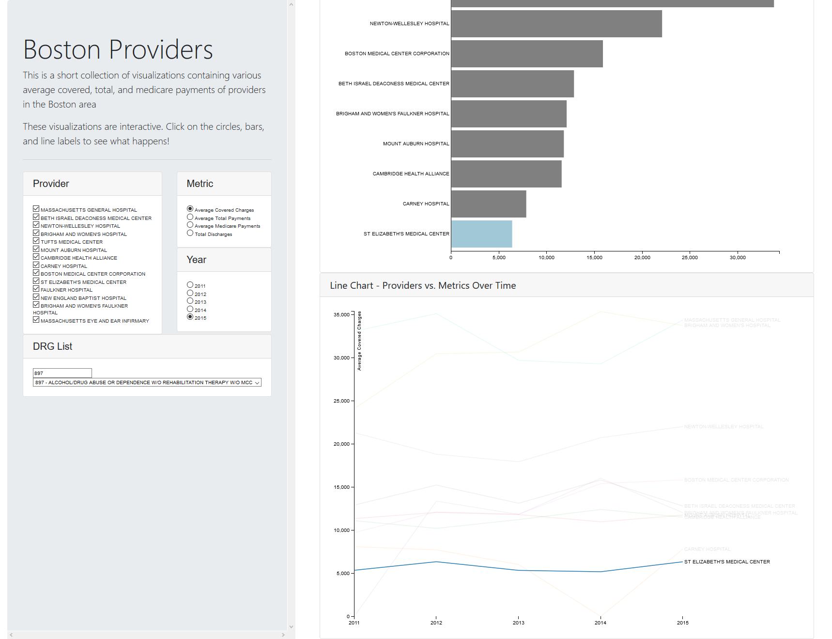Viewport: 832px width, 639px height.
Task: Click the BETH ISRAEL DEACONESS bar
Action: click(x=512, y=84)
